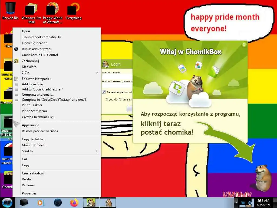
Task: Open the black box taskbar icon
Action: tap(24, 203)
